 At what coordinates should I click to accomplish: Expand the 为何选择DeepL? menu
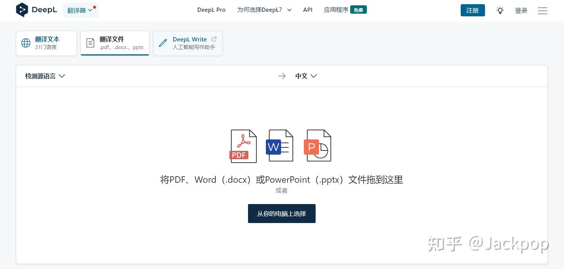pos(264,10)
